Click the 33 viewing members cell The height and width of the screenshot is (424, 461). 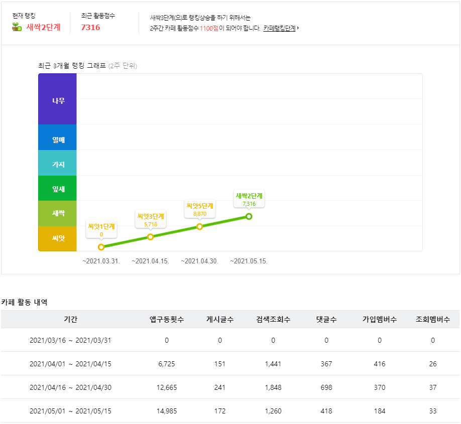point(433,411)
